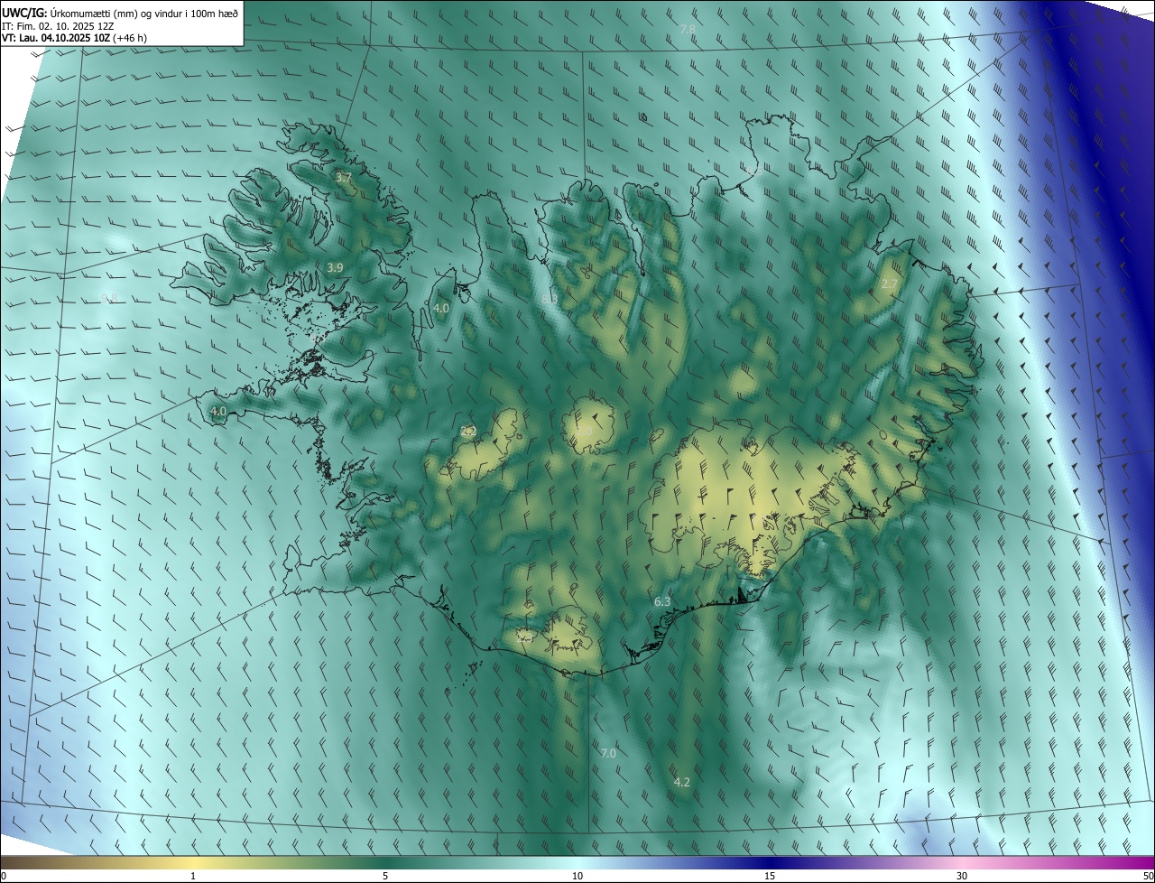Click the 7.8 value label on the map
Viewport: 1155px width, 883px height.
[x=688, y=30]
